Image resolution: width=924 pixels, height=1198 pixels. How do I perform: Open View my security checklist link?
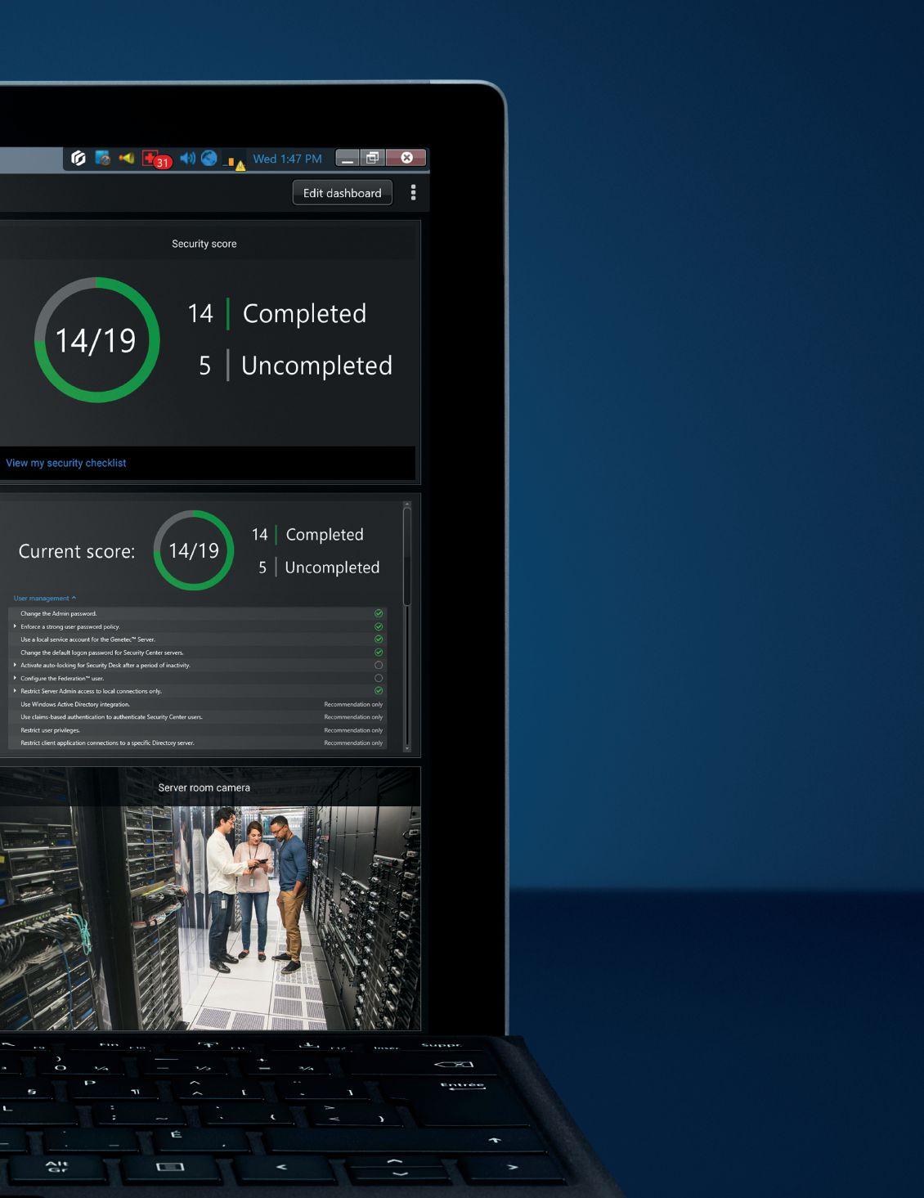click(x=66, y=463)
